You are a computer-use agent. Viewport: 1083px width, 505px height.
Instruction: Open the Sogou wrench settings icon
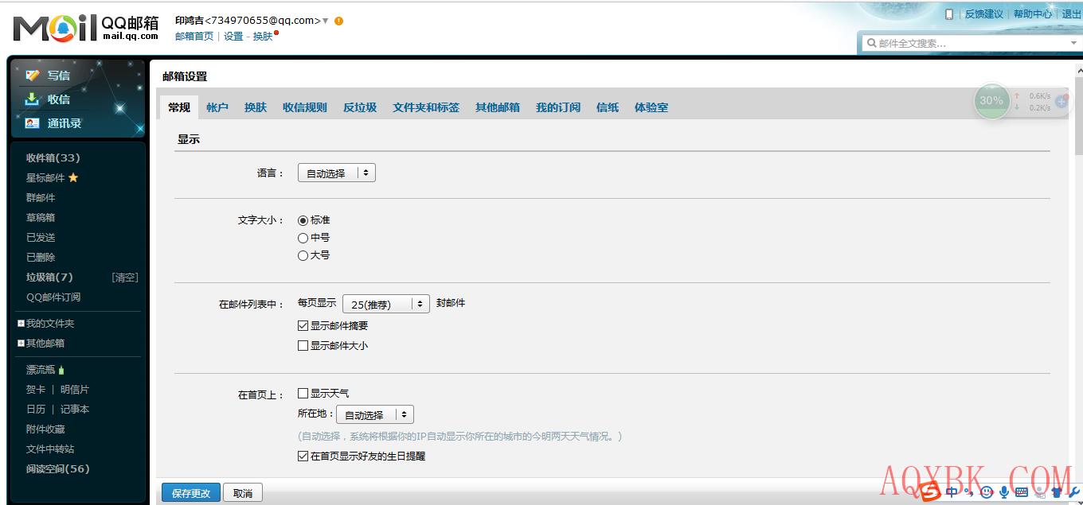(1073, 493)
